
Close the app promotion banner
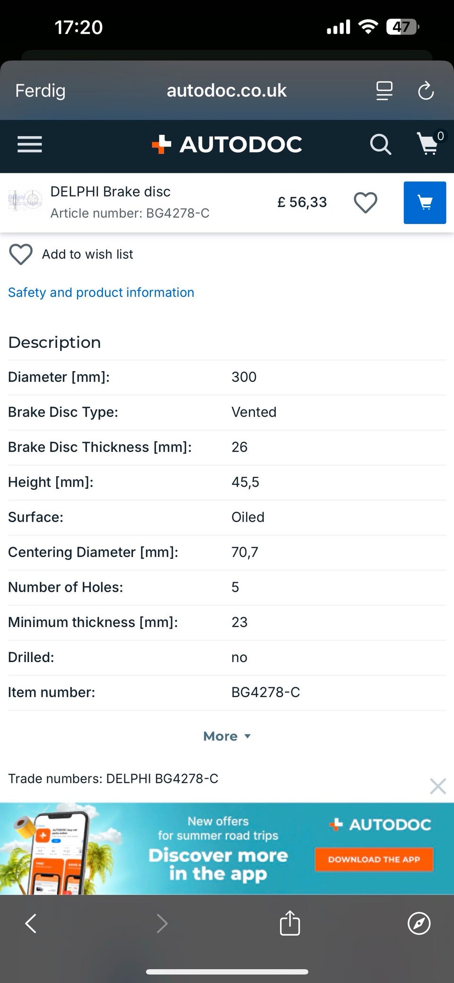[437, 786]
